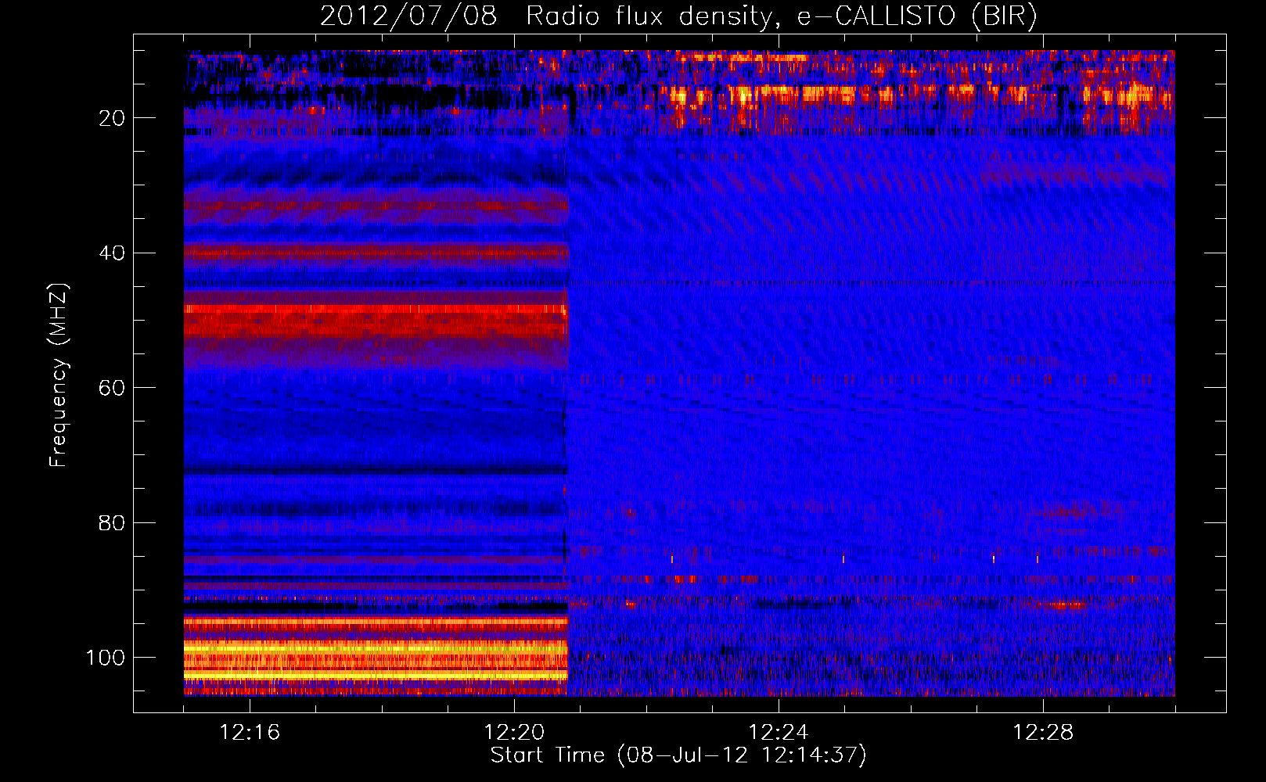Click the 40 MHz frequency tick label
1266x782 pixels.
pyautogui.click(x=113, y=253)
